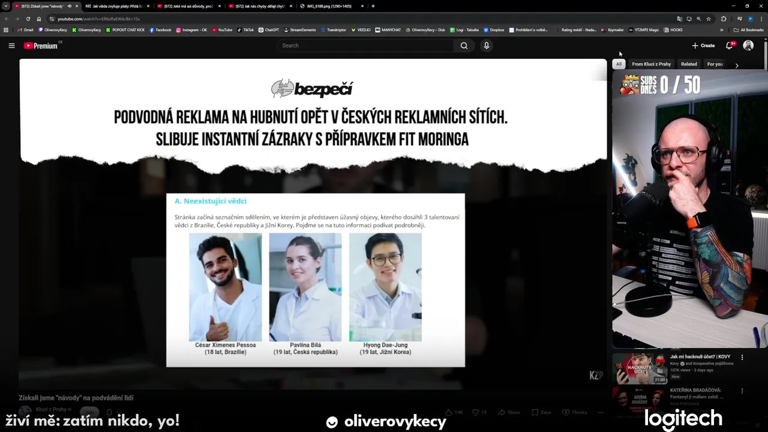Open the YouTube account avatar menu
Image resolution: width=768 pixels, height=432 pixels.
pyautogui.click(x=748, y=46)
